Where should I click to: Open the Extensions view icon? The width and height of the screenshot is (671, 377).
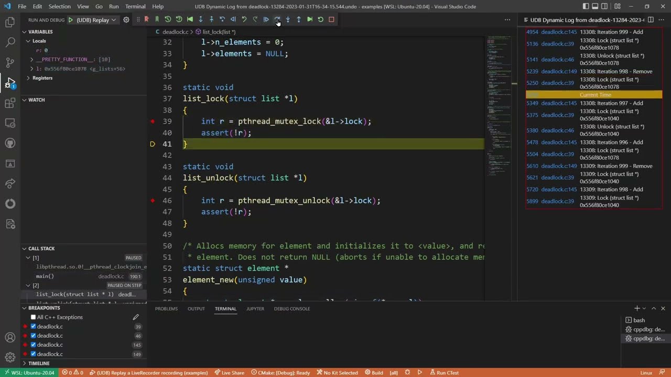coord(10,103)
